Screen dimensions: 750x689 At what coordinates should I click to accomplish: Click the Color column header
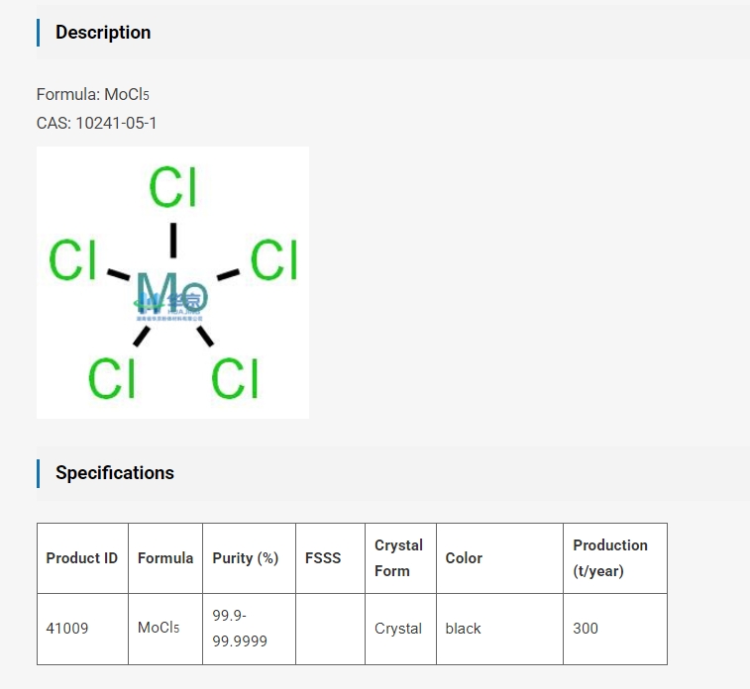(464, 558)
